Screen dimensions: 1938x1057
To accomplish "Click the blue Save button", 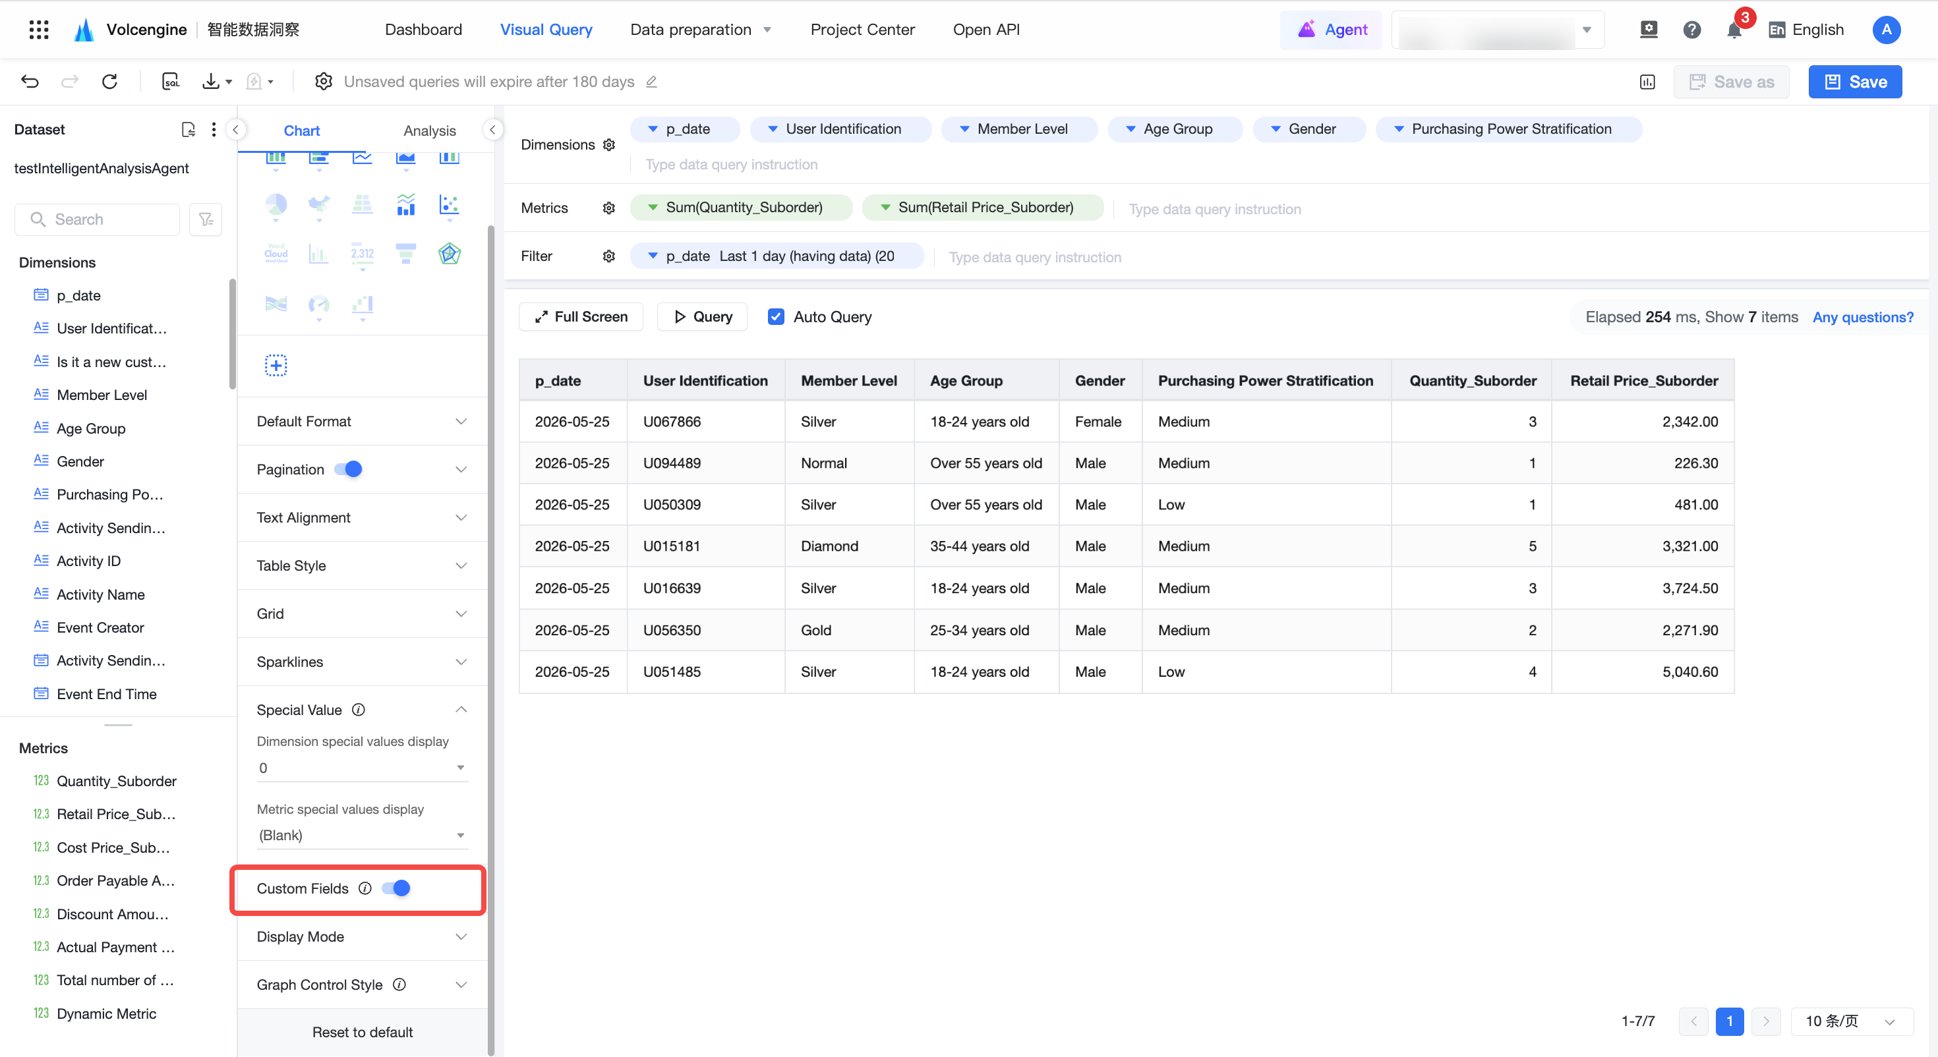I will point(1854,82).
